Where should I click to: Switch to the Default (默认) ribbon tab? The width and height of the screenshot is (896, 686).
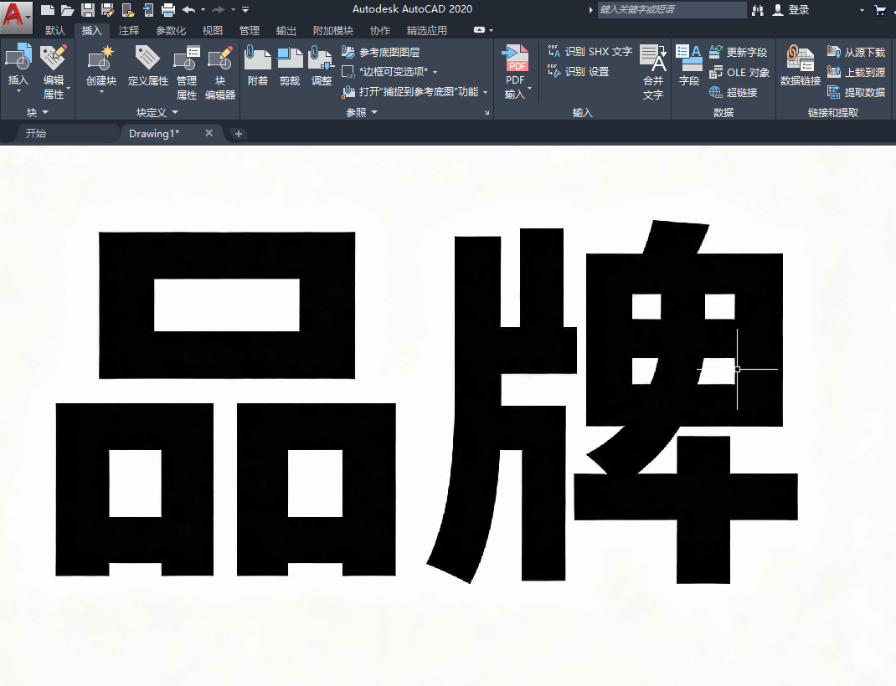coord(55,30)
